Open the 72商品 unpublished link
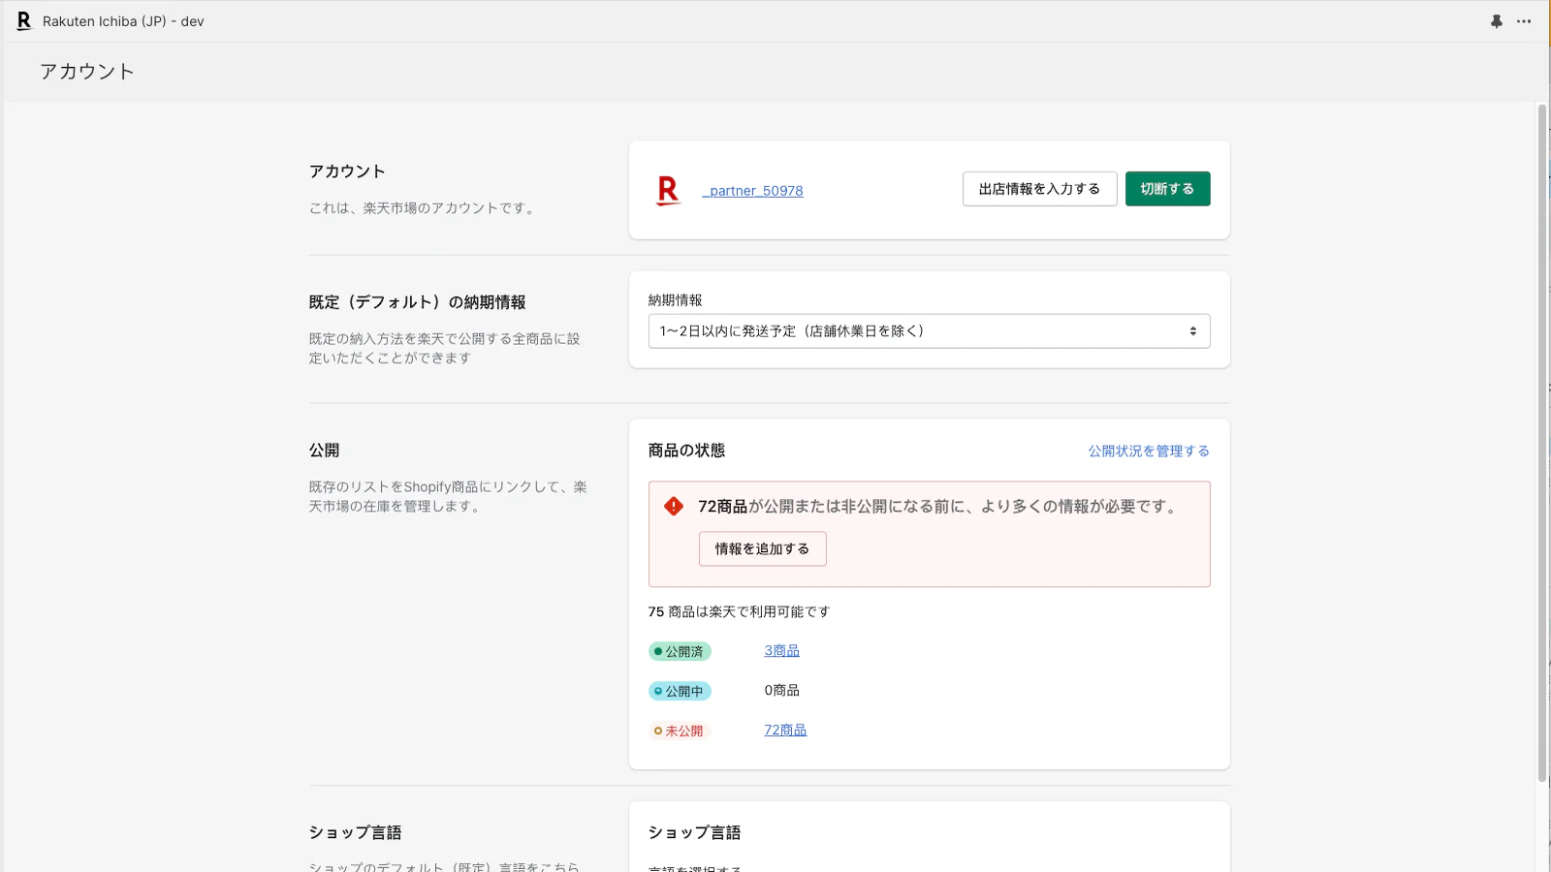The width and height of the screenshot is (1551, 872). [785, 731]
